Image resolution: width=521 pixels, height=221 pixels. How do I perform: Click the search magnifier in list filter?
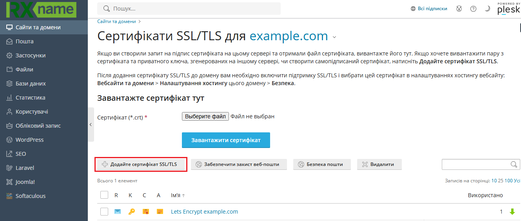coord(514,164)
